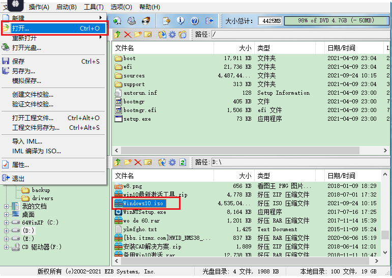The image size is (392, 278).
Task: Click the gear settings icon in lower pane toolbar
Action: point(172,162)
